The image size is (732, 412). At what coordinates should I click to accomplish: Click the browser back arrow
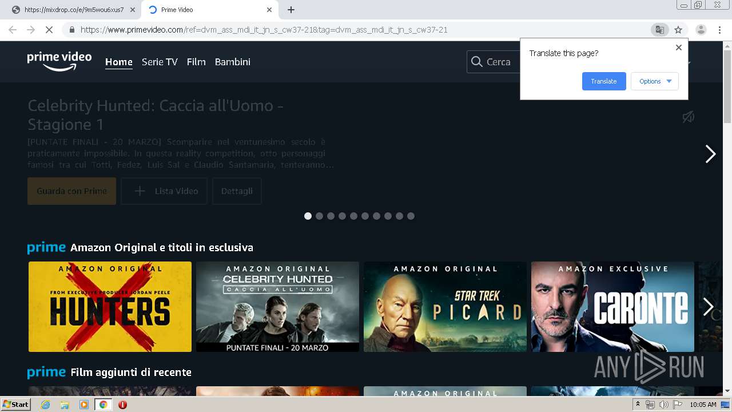coord(13,30)
